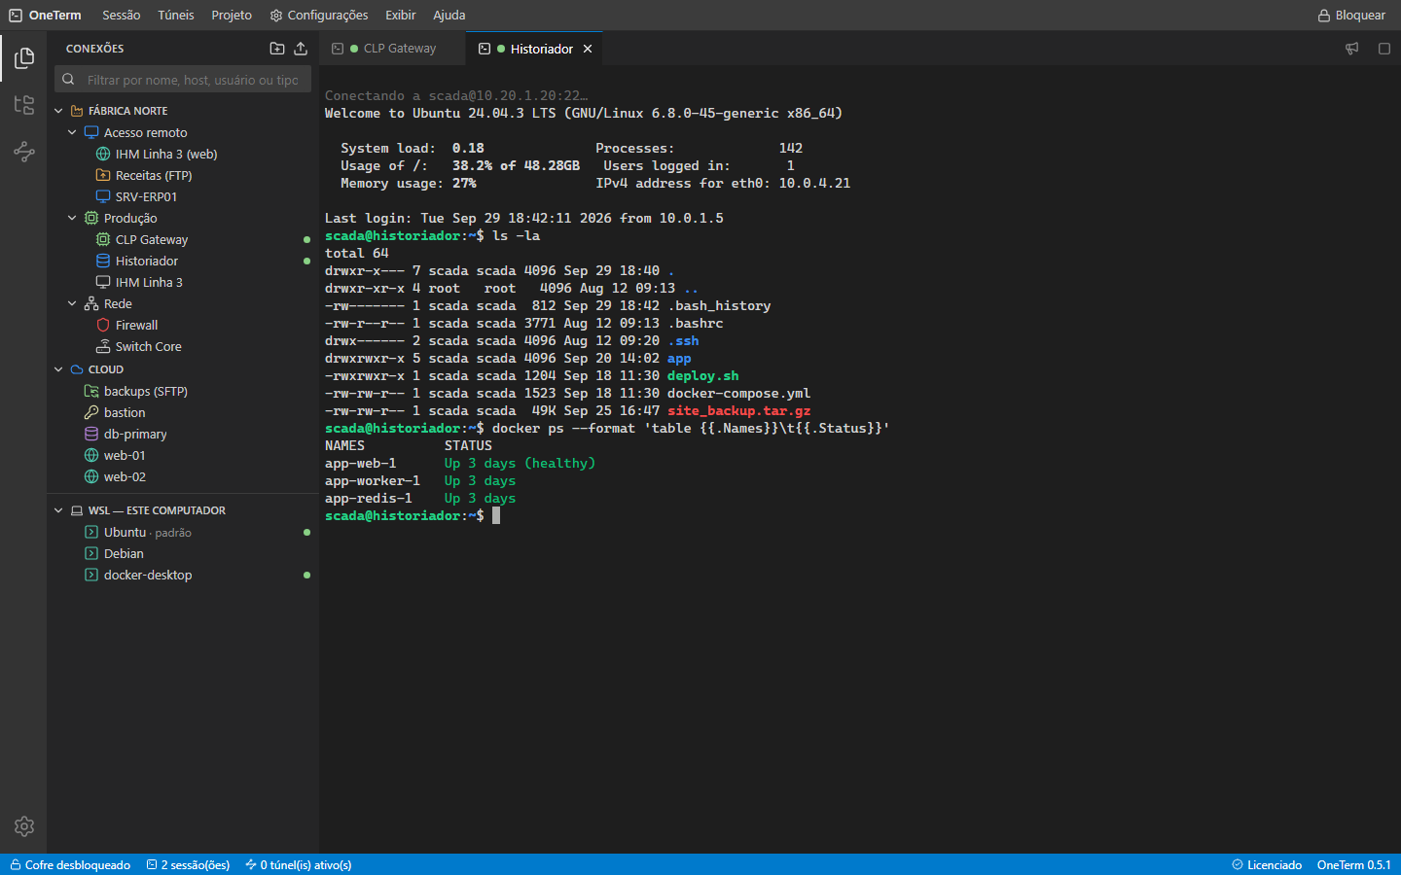The width and height of the screenshot is (1401, 875).
Task: Open the Túneis menu
Action: (176, 16)
